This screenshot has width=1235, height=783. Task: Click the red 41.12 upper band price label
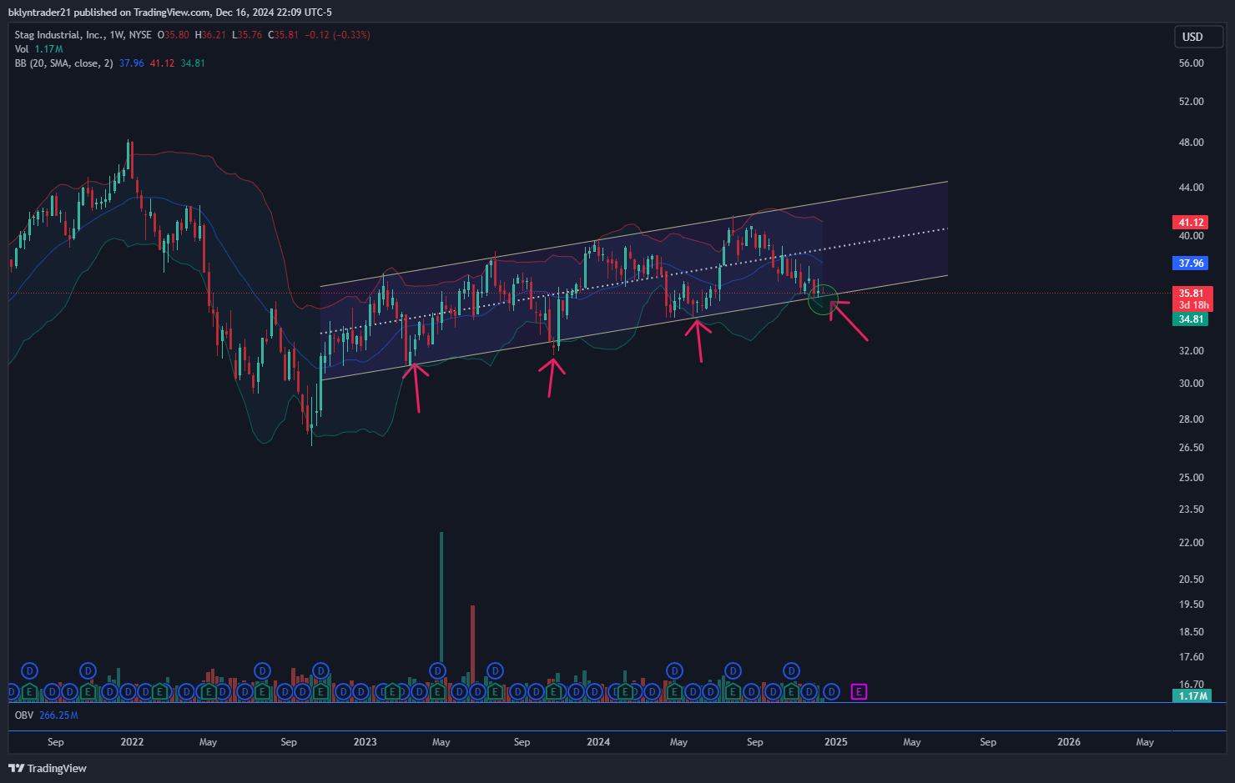(1191, 222)
